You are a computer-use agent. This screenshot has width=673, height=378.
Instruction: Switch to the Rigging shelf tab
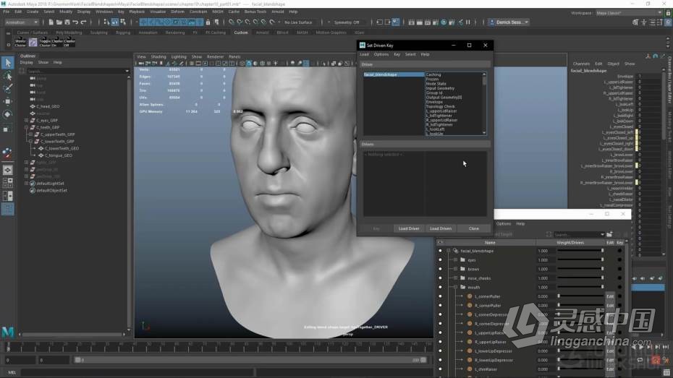(123, 33)
